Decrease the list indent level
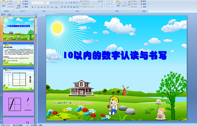The image size is (197, 126). (71, 3)
